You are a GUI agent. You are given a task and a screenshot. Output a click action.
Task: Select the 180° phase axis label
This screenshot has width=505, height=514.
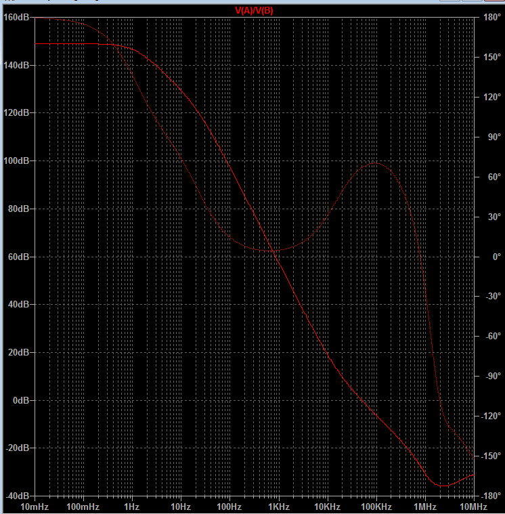(x=492, y=17)
